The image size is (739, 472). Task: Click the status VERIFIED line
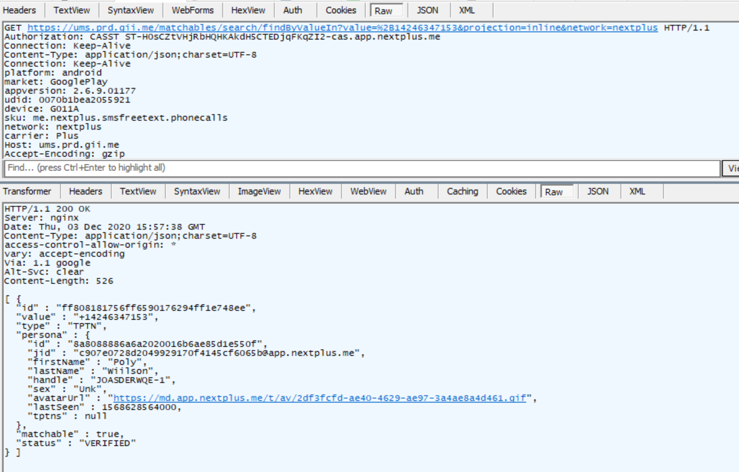tap(76, 444)
